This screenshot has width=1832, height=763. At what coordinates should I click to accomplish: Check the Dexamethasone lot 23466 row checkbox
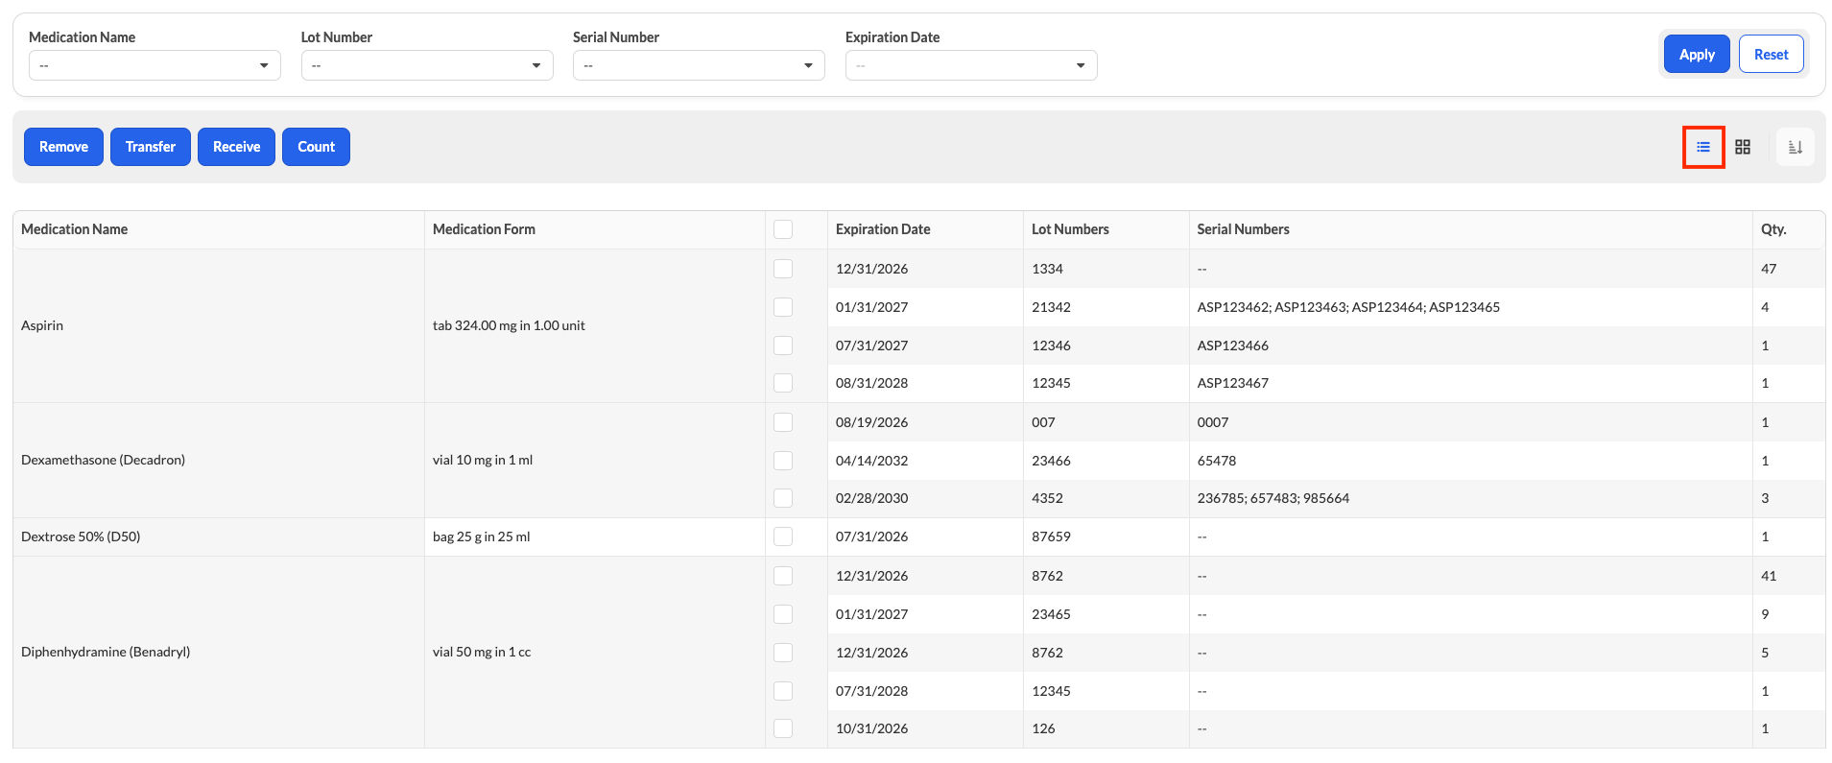point(783,461)
